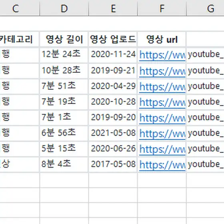Select the date cell 2020-06-26
Image resolution: width=224 pixels, height=224 pixels.
tap(113, 149)
